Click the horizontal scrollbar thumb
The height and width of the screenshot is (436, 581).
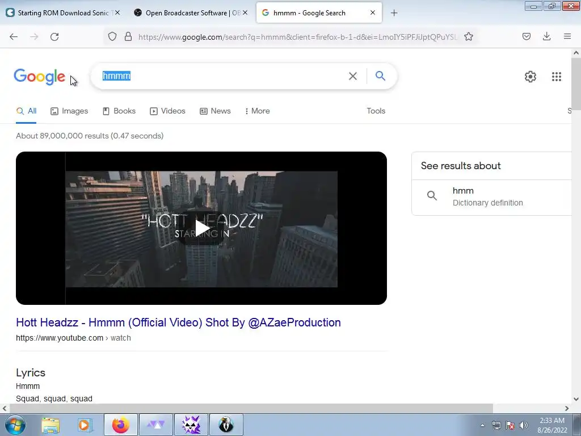pyautogui.click(x=251, y=409)
